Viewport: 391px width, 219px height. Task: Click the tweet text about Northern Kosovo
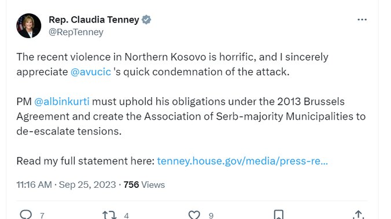point(191,94)
